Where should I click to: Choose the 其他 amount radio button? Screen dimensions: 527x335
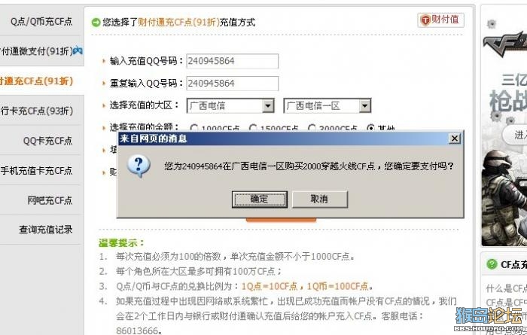tap(370, 128)
